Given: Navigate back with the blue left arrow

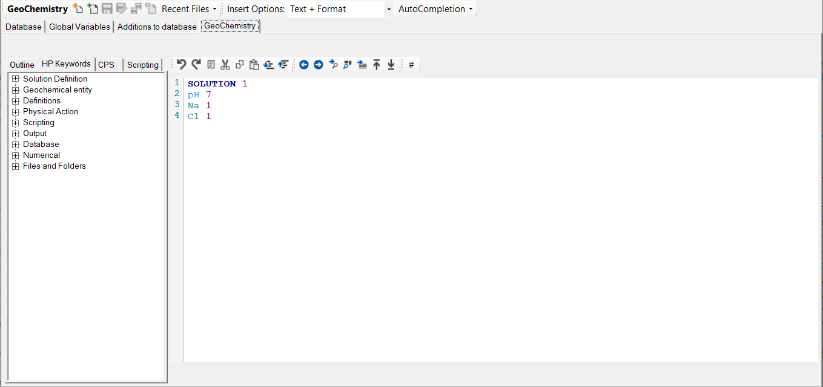Looking at the screenshot, I should [x=304, y=65].
